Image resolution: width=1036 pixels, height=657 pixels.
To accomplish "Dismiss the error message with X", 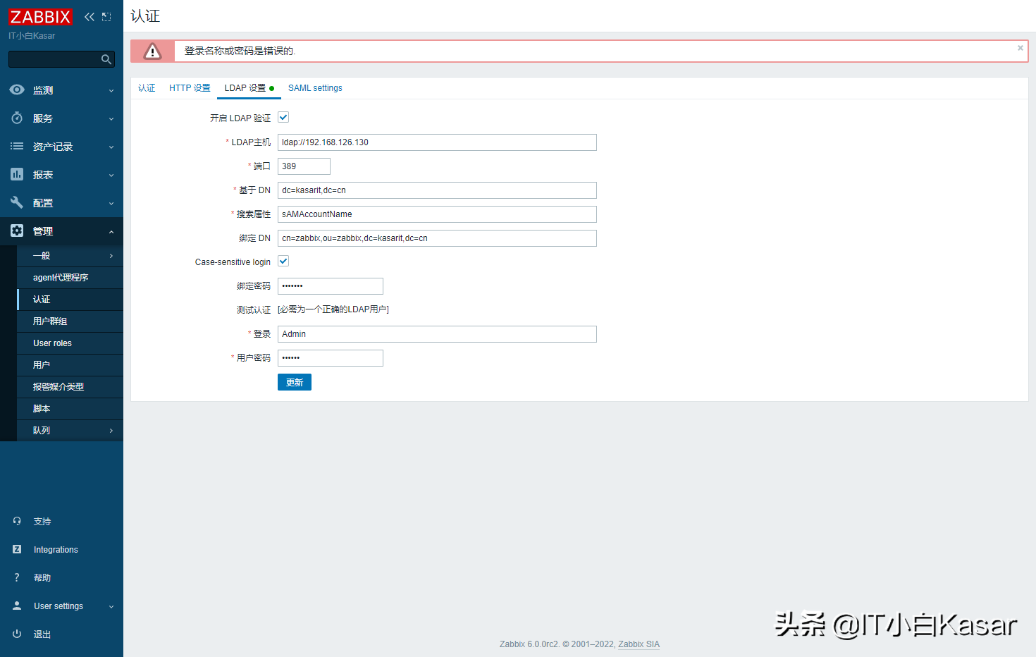I will click(x=1020, y=49).
